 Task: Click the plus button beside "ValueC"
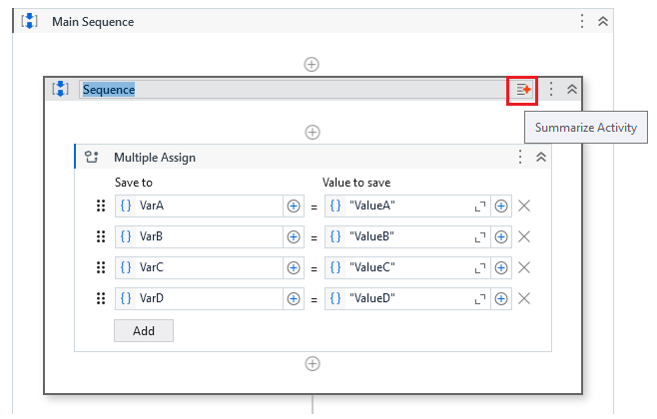tap(501, 268)
